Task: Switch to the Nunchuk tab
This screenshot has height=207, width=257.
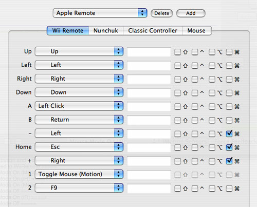Action: pyautogui.click(x=106, y=31)
